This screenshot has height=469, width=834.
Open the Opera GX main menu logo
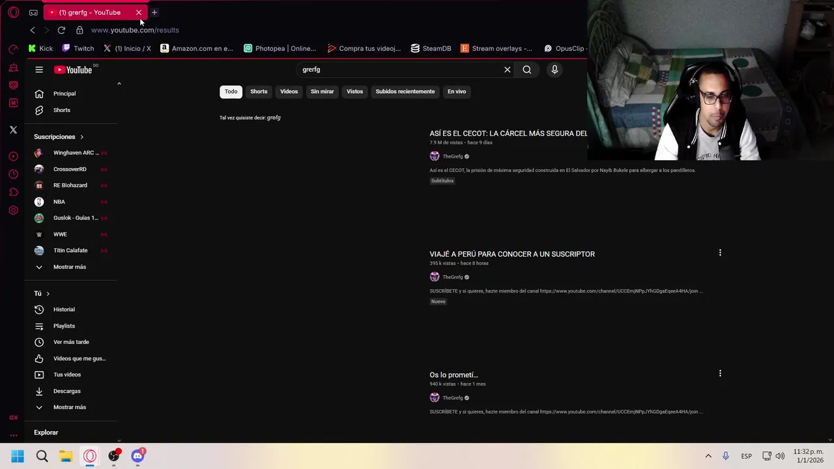tap(13, 12)
